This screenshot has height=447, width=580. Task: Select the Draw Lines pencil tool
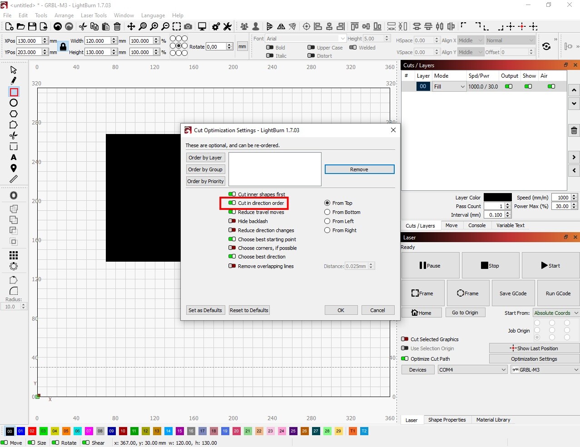13,80
